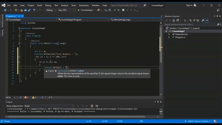Collapse the ConsoleApp2 project node
The height and width of the screenshot is (125, 222).
(x=166, y=31)
